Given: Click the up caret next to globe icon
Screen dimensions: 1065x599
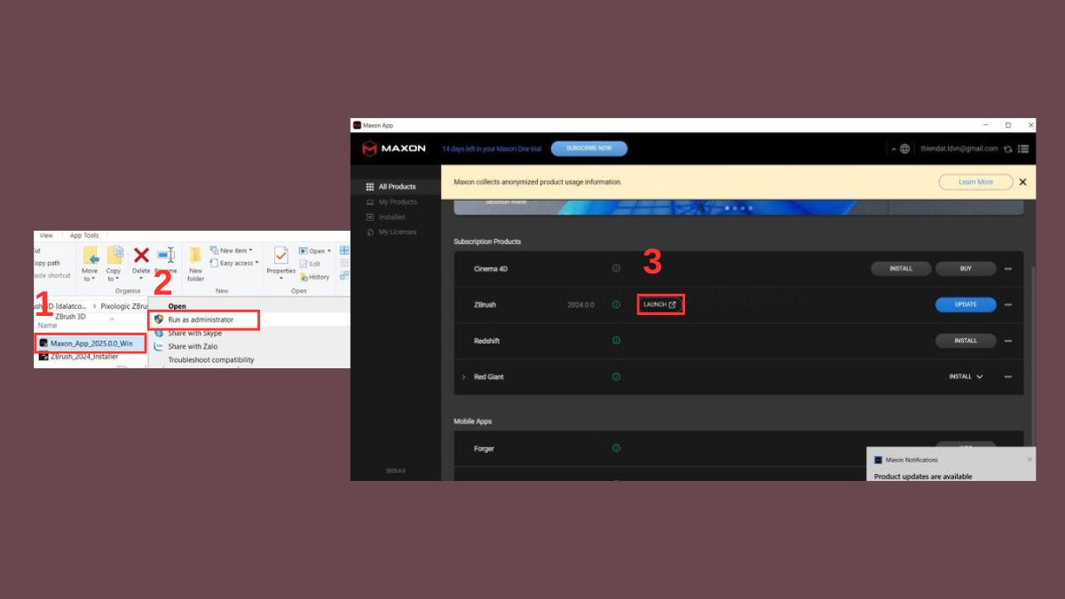Looking at the screenshot, I should tap(894, 149).
